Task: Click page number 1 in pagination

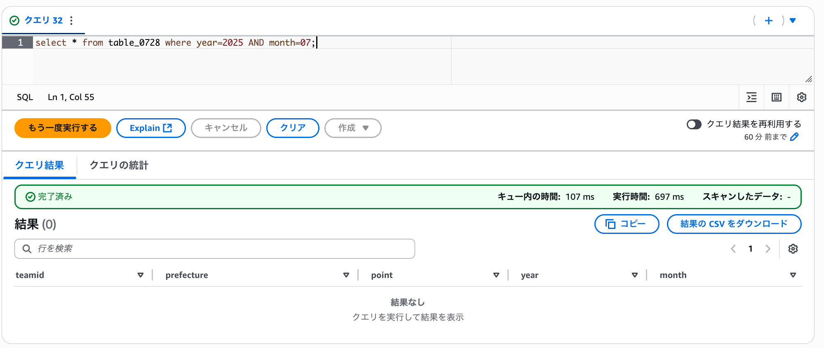Action: [x=751, y=249]
